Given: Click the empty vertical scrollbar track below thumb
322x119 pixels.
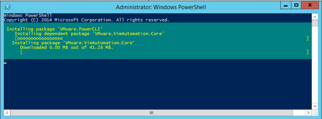Looking at the screenshot, I should [x=315, y=65].
